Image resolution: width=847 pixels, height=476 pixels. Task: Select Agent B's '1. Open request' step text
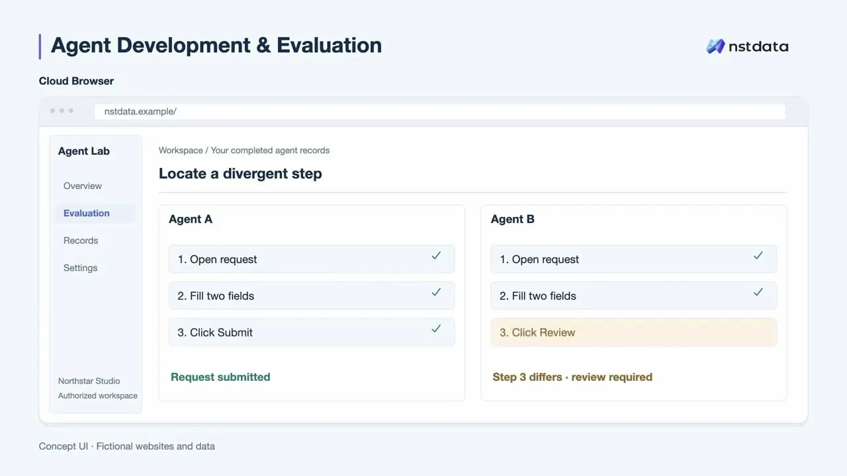click(x=539, y=259)
